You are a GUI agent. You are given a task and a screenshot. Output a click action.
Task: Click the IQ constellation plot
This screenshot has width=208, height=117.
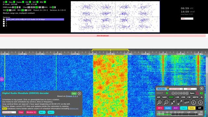coord(115,17)
